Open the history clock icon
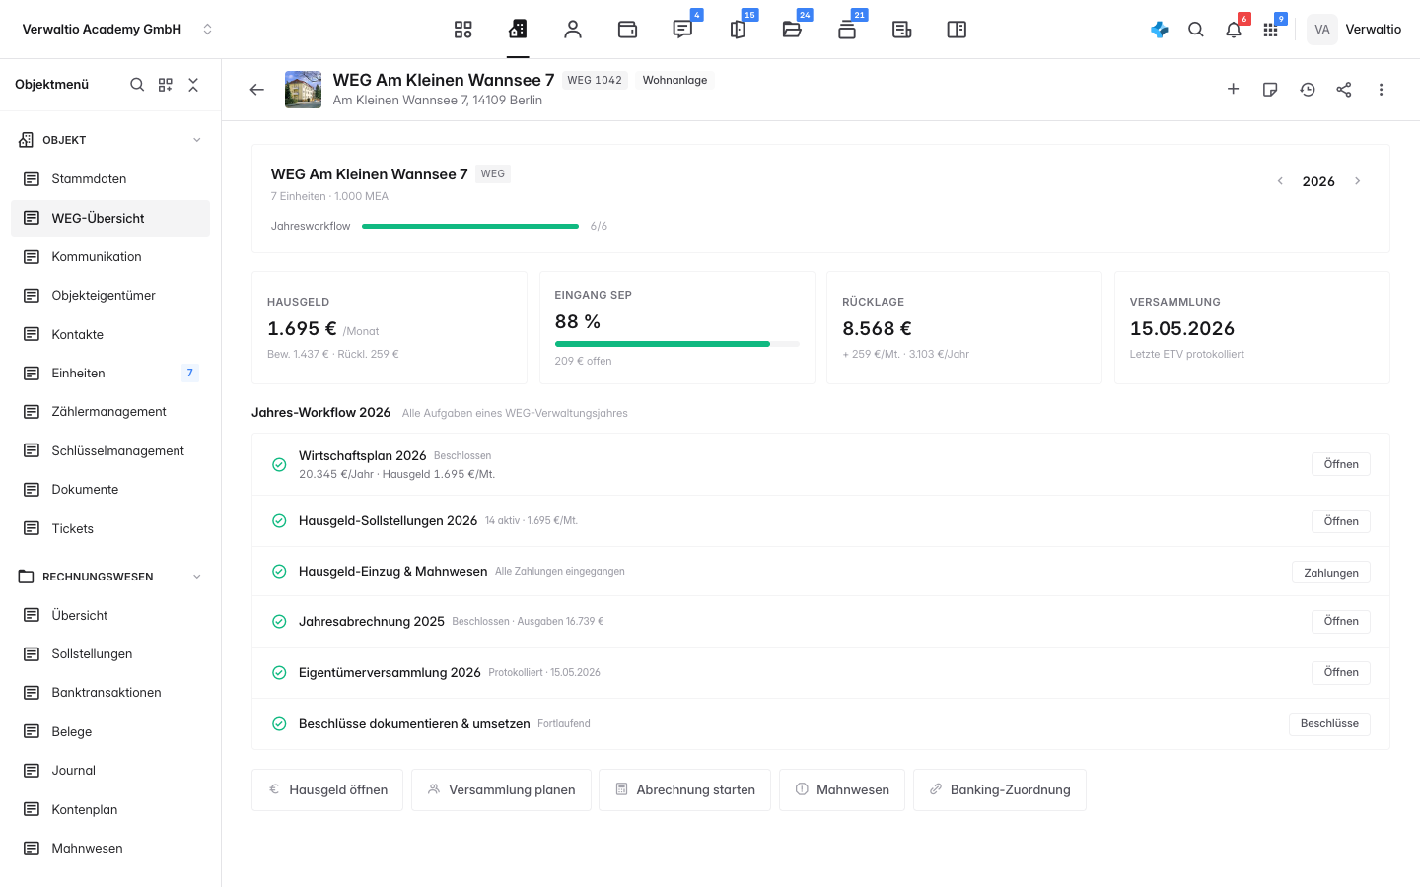 [x=1308, y=90]
